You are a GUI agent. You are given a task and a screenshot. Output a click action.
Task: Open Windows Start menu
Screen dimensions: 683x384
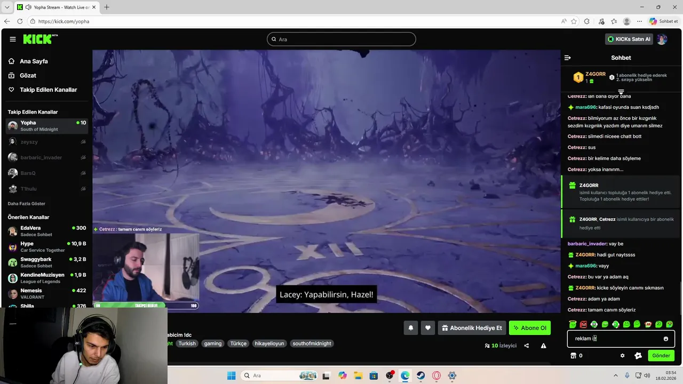coord(231,375)
